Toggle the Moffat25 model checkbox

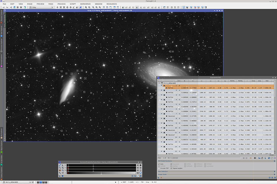tap(185, 166)
